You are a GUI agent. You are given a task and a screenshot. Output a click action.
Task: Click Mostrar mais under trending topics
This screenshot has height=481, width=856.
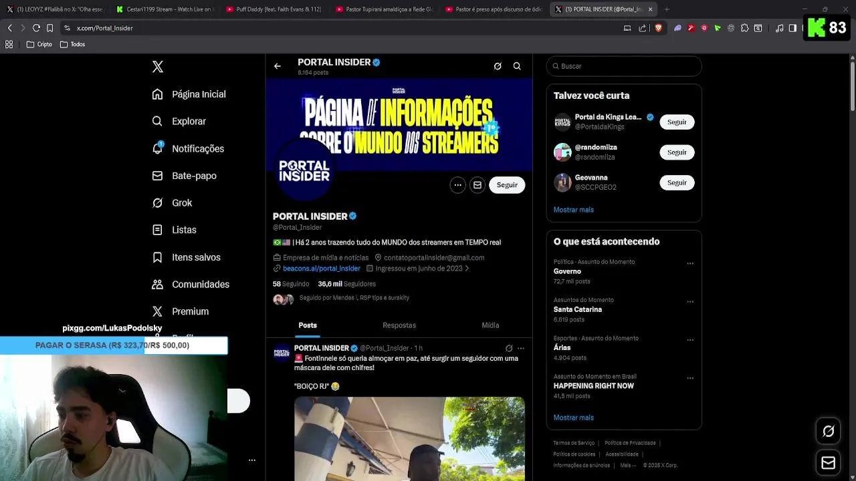(x=573, y=418)
